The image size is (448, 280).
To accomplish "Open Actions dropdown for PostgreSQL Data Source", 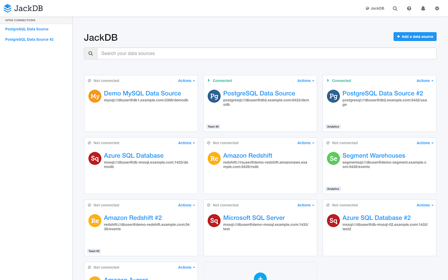I will (x=305, y=81).
